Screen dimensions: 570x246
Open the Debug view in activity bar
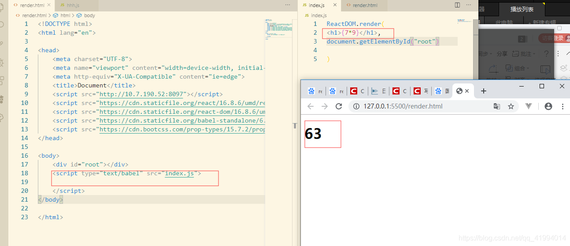[x=2, y=62]
